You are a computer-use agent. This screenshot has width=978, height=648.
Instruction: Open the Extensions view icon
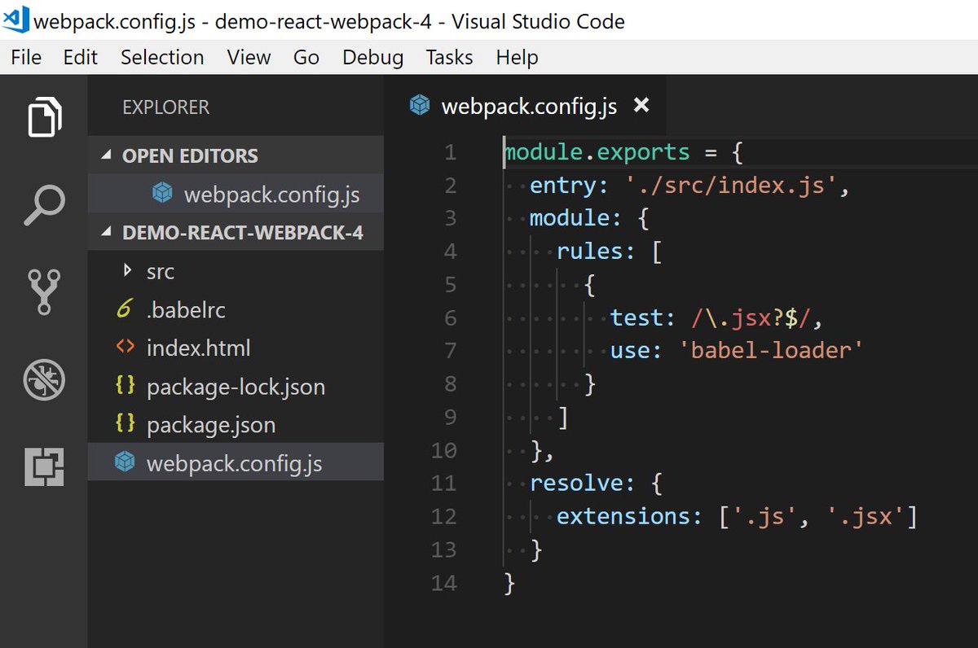click(44, 467)
